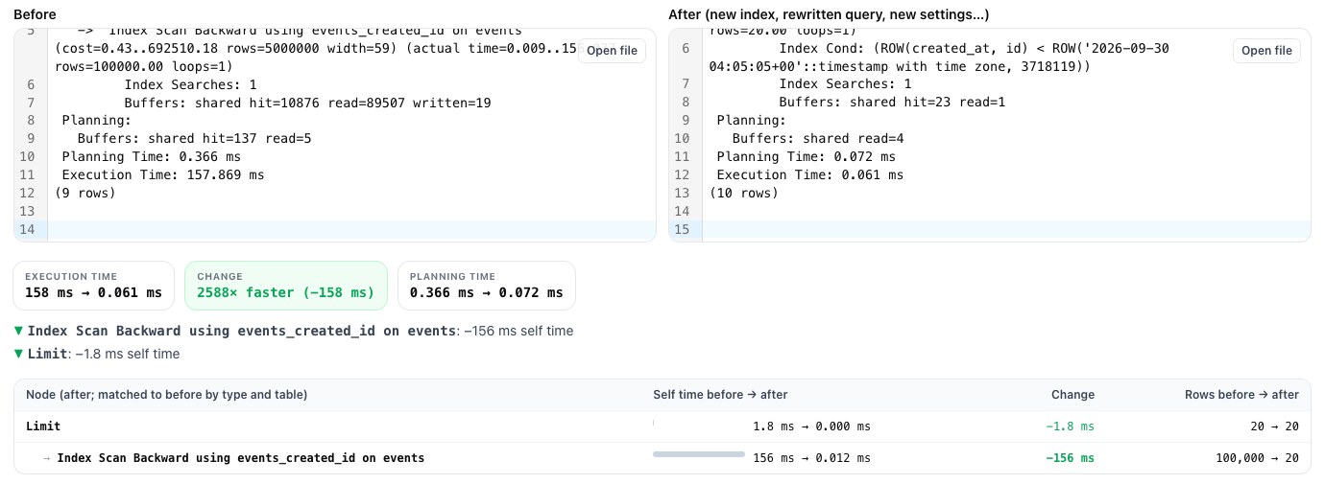Screen dimensions: 1325x484
Task: Click line number 10 in the Before gutter
Action: 26,156
